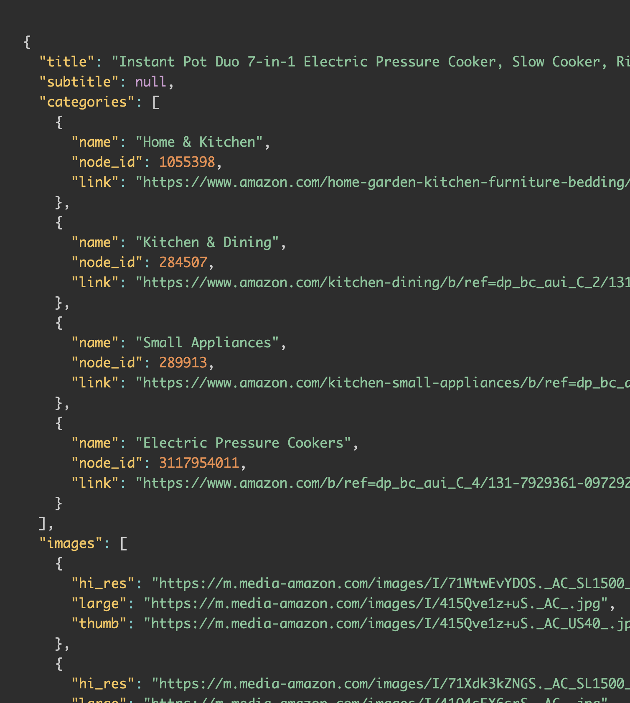Click the "Kitchen & Dining" name value
The width and height of the screenshot is (630, 703).
pyautogui.click(x=207, y=242)
